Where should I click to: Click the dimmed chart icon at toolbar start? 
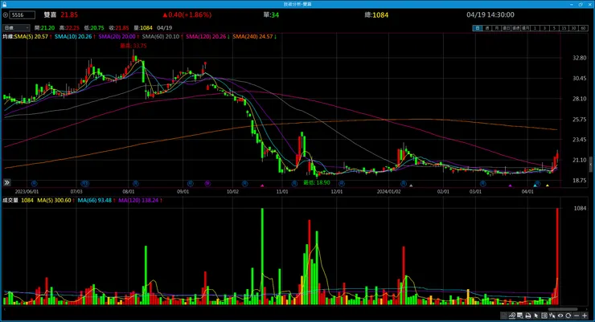[x=503, y=316]
